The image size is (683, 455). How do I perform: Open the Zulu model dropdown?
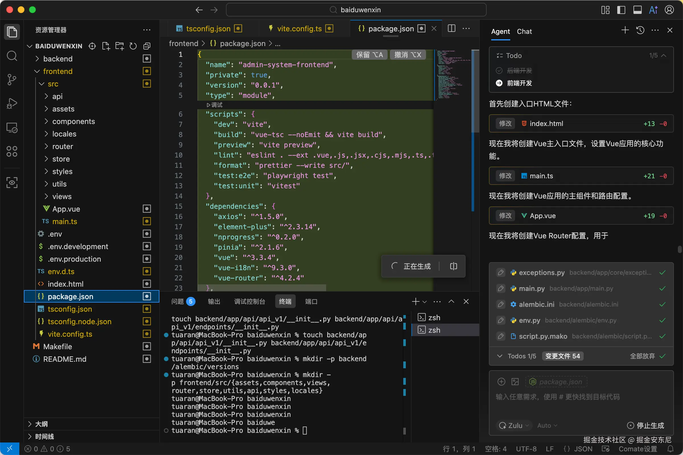pos(514,425)
